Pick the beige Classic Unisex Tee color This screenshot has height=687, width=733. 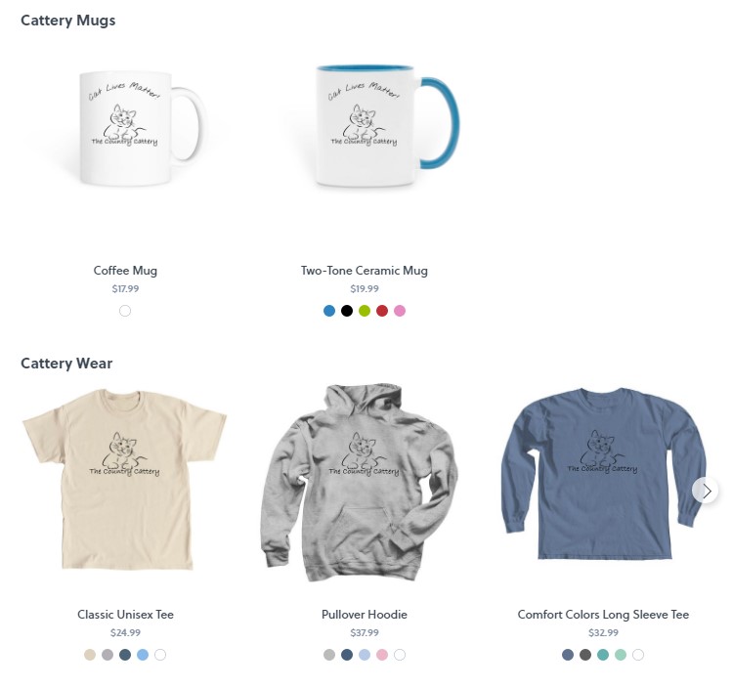point(90,655)
